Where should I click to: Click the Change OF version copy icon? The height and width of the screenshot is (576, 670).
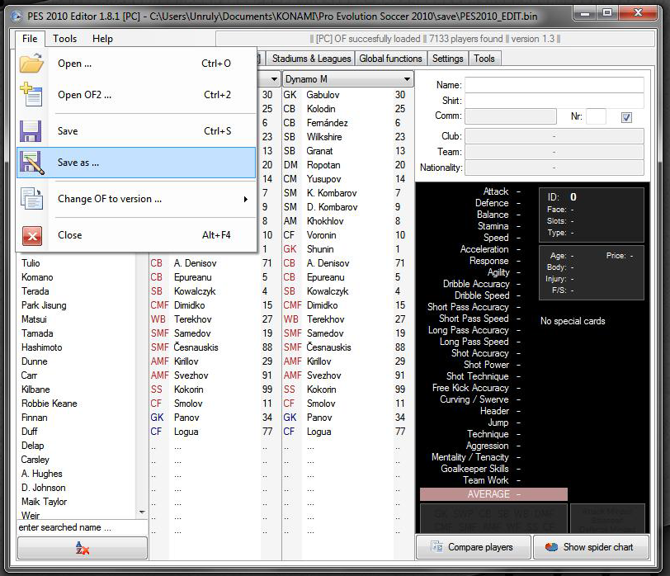coord(31,199)
